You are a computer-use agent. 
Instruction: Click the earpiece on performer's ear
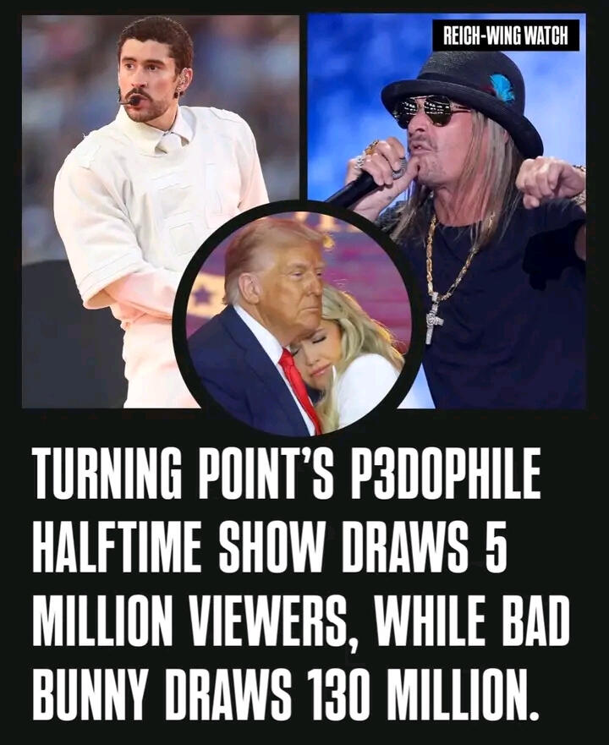(x=183, y=82)
